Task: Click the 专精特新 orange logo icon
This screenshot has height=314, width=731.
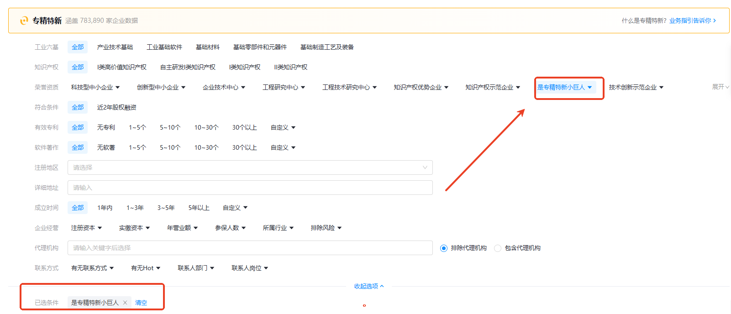Action: (24, 21)
